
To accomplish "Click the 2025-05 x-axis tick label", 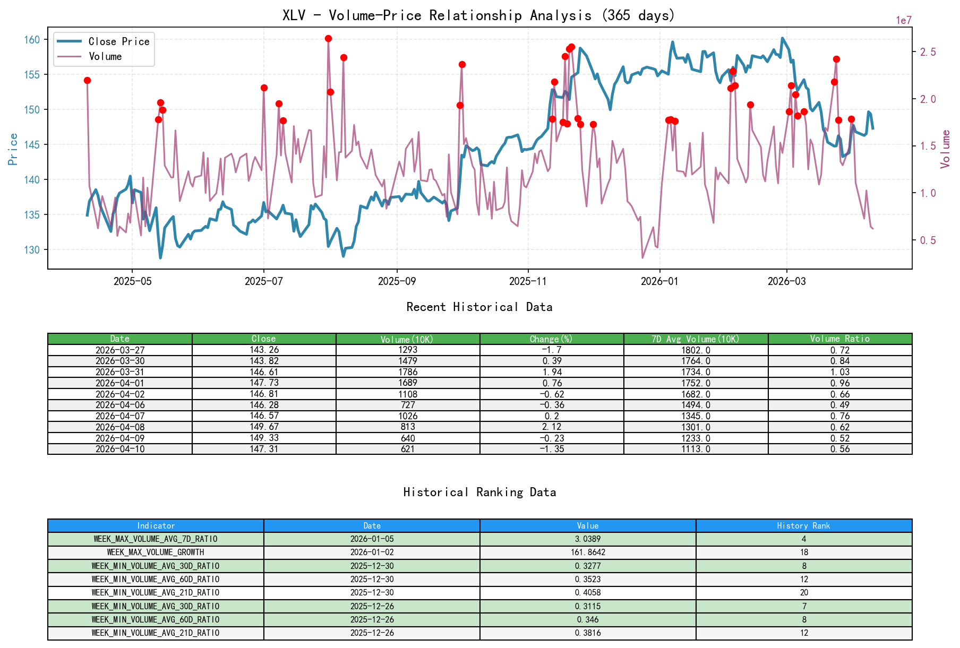I will [x=132, y=281].
